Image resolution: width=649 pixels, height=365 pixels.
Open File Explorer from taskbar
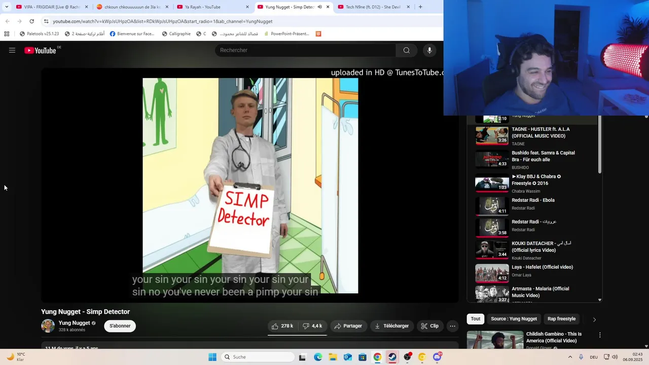point(333,357)
